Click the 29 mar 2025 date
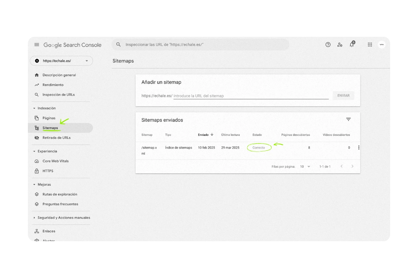This screenshot has height=278, width=418. [x=230, y=148]
